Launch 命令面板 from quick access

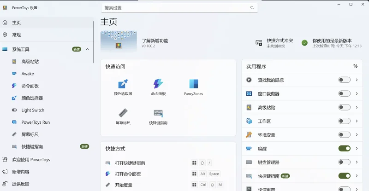tap(158, 84)
